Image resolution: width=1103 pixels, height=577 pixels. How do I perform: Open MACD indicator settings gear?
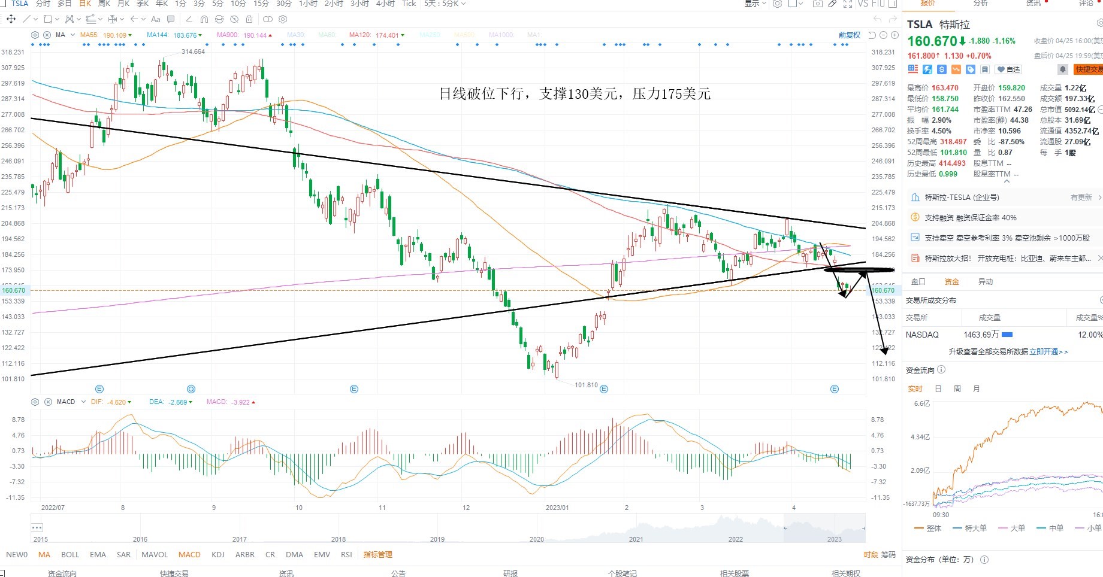35,402
